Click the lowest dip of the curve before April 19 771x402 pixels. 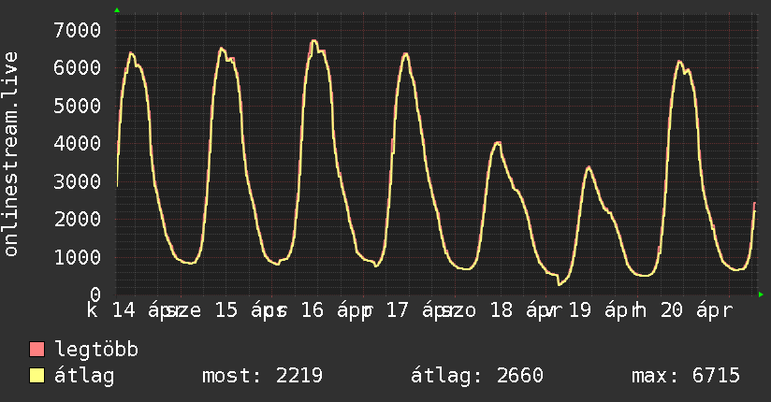[559, 283]
